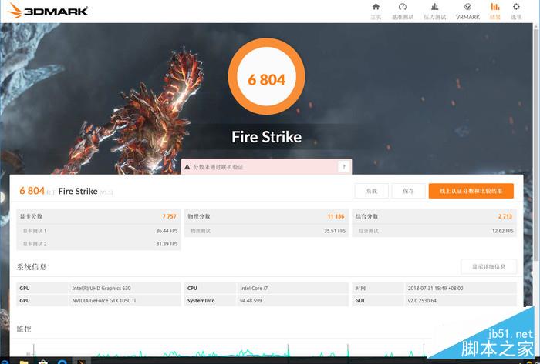Click the orange 线上认证分数和比较结果 button

(x=471, y=191)
